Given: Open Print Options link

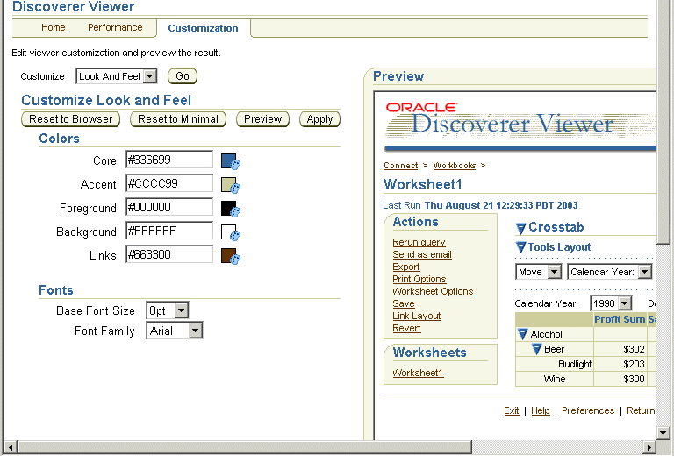Looking at the screenshot, I should click(419, 279).
